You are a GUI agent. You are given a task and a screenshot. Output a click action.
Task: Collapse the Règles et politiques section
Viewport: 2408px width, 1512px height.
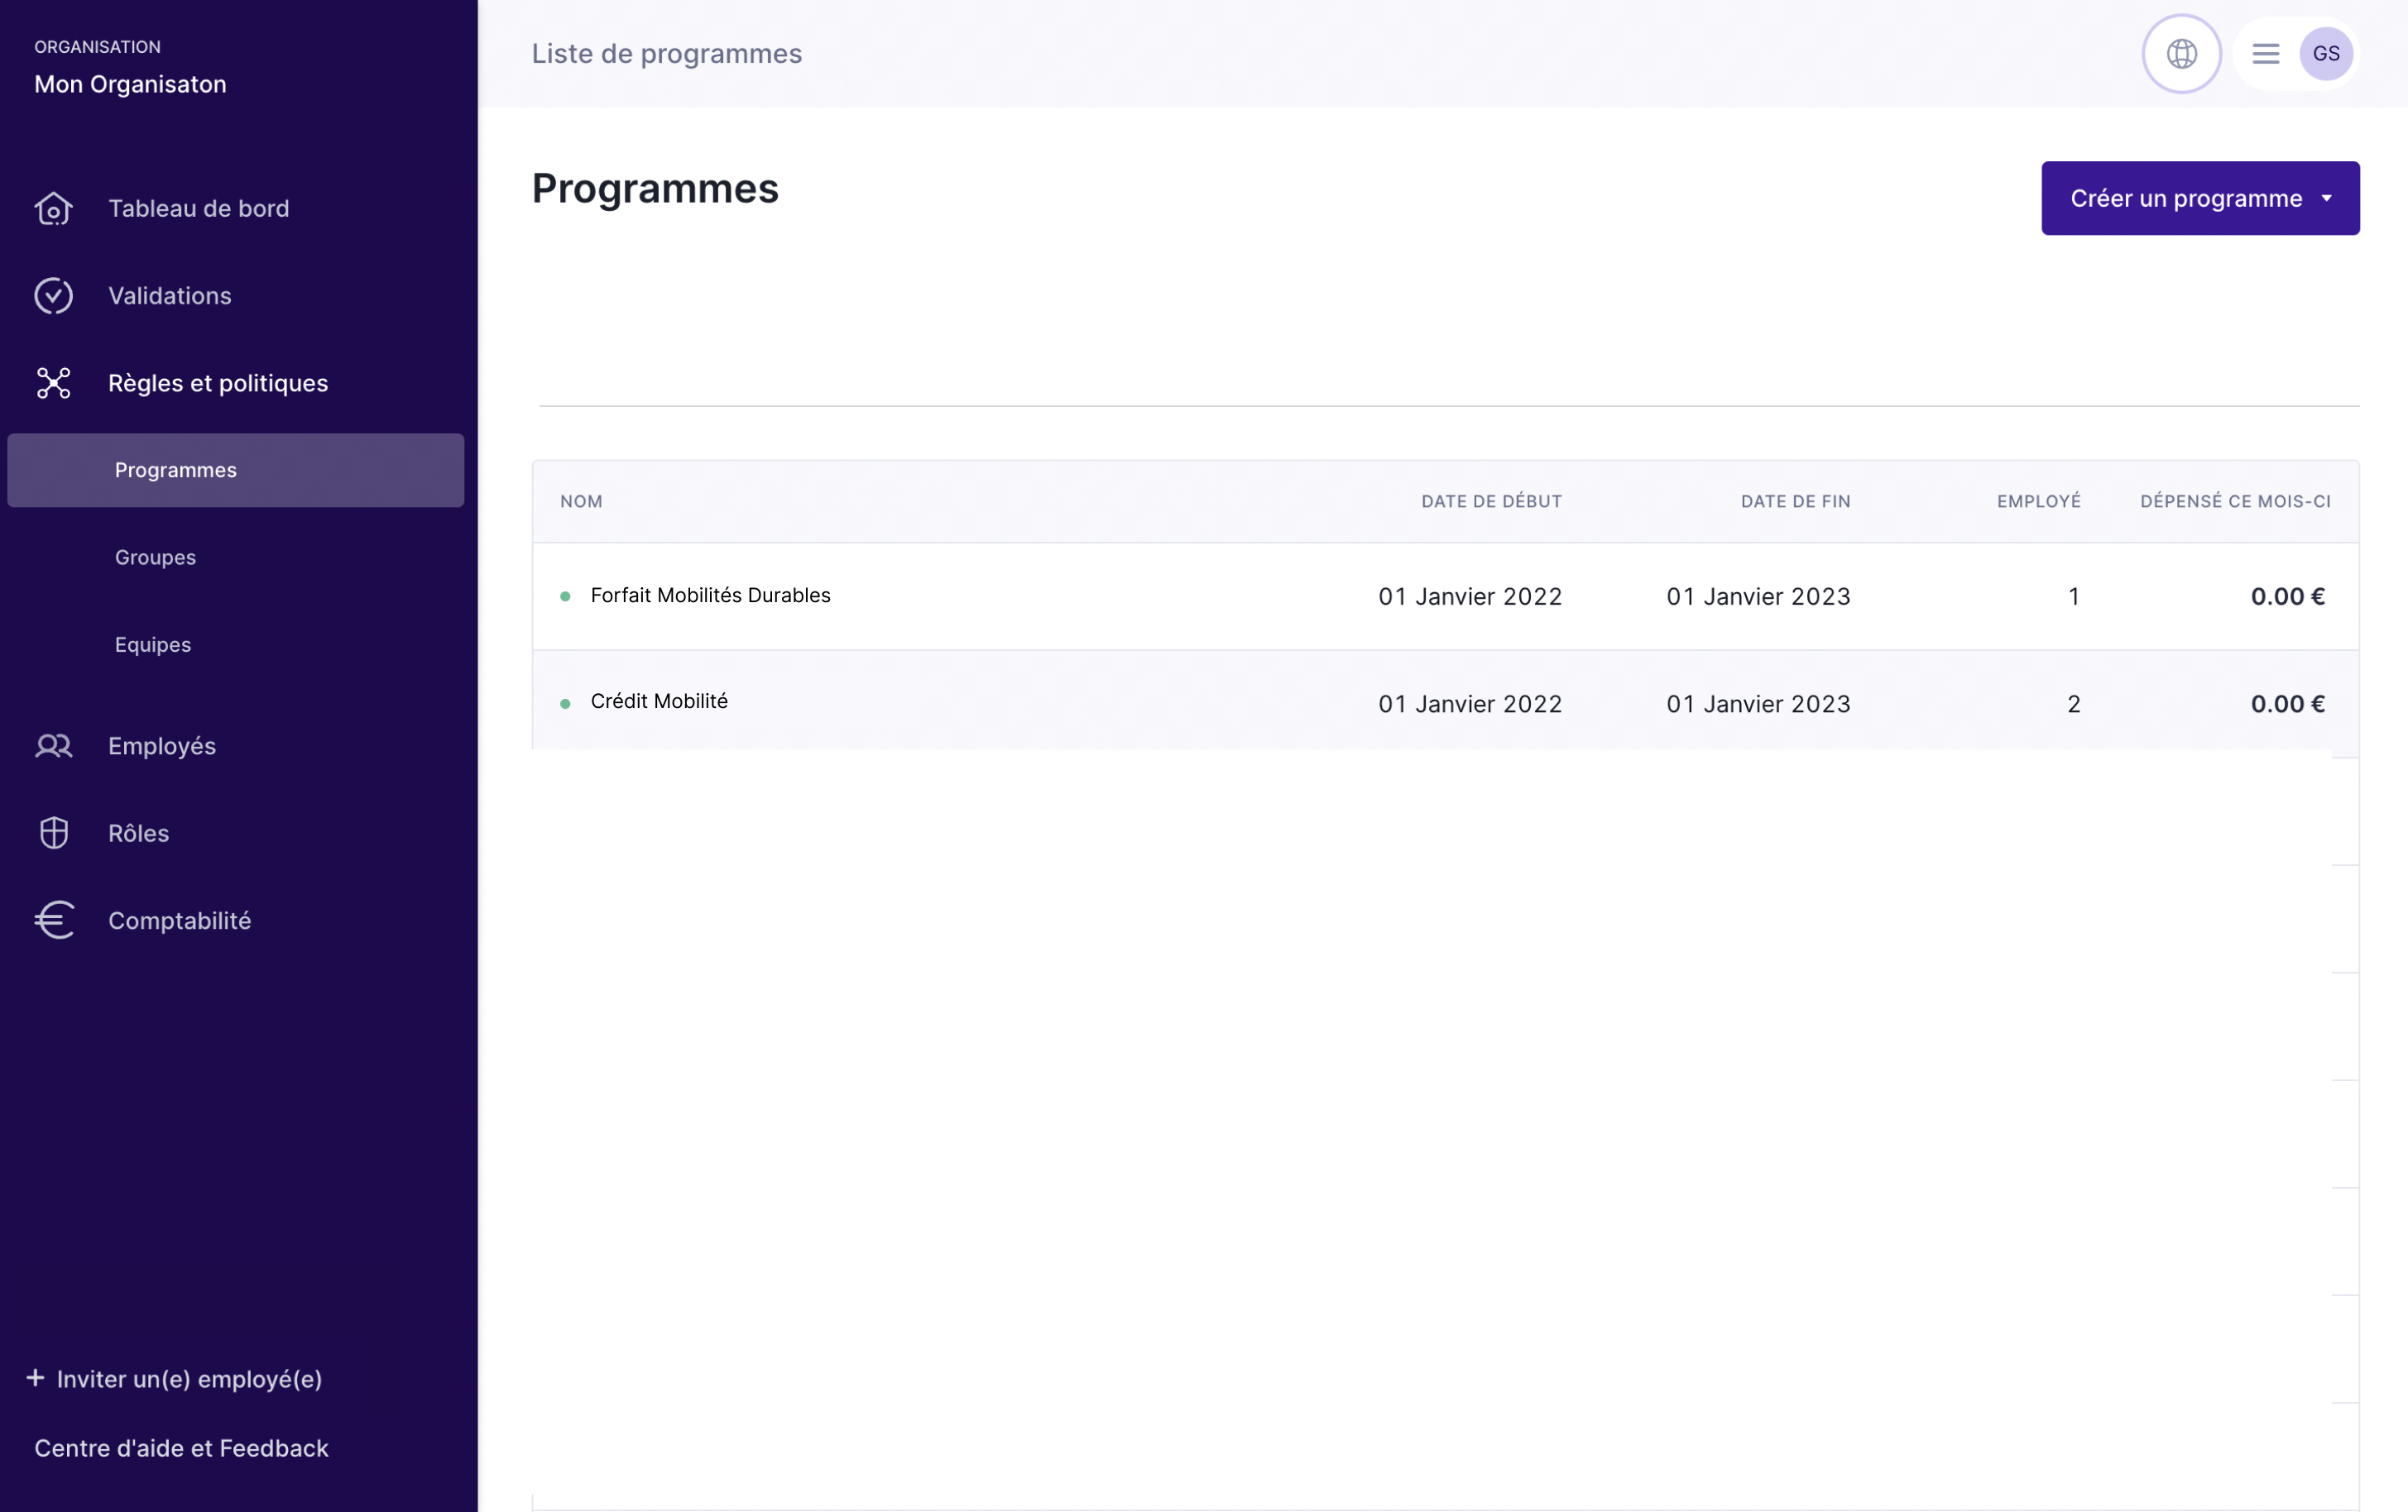218,384
